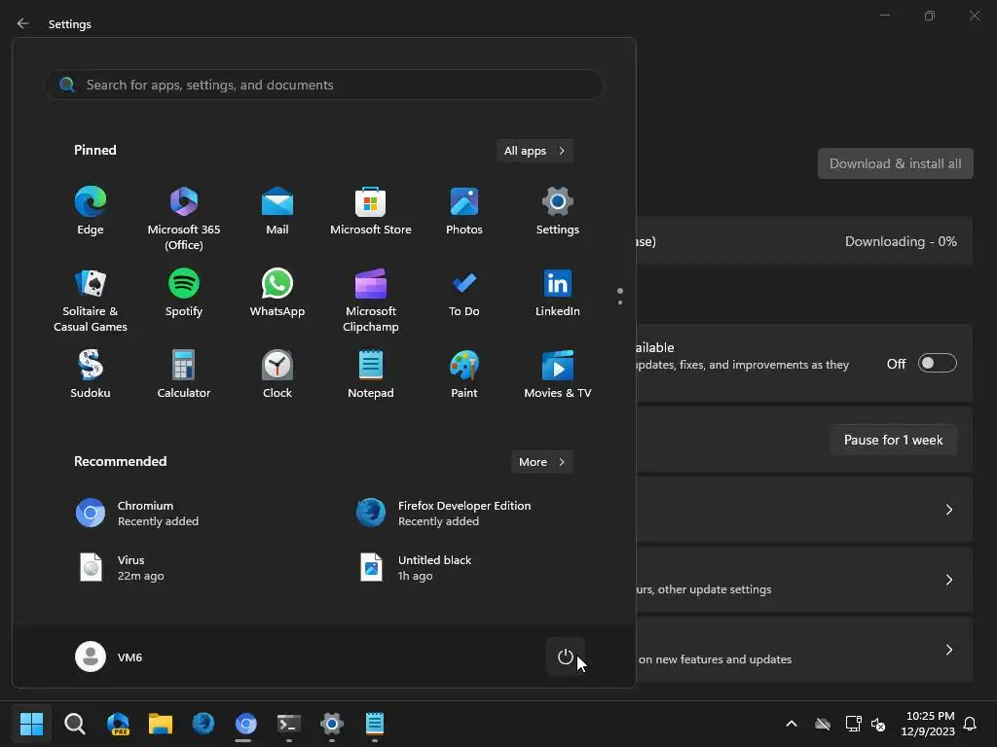Switch to Firefox Developer on taskbar
This screenshot has width=997, height=747.
tap(203, 724)
